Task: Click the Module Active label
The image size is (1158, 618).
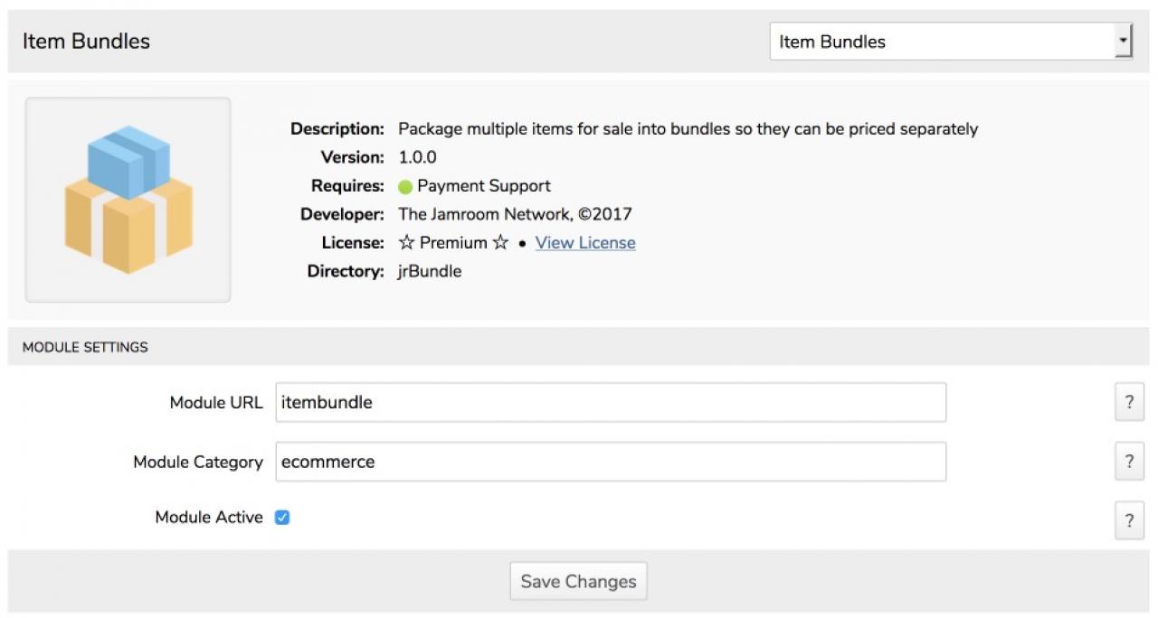Action: 209,518
